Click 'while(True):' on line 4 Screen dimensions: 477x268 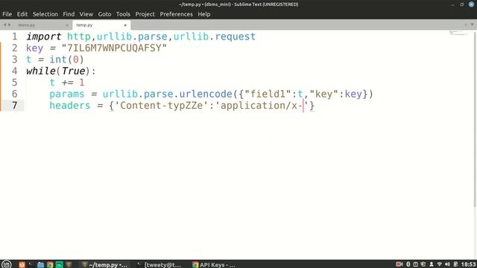pyautogui.click(x=61, y=71)
